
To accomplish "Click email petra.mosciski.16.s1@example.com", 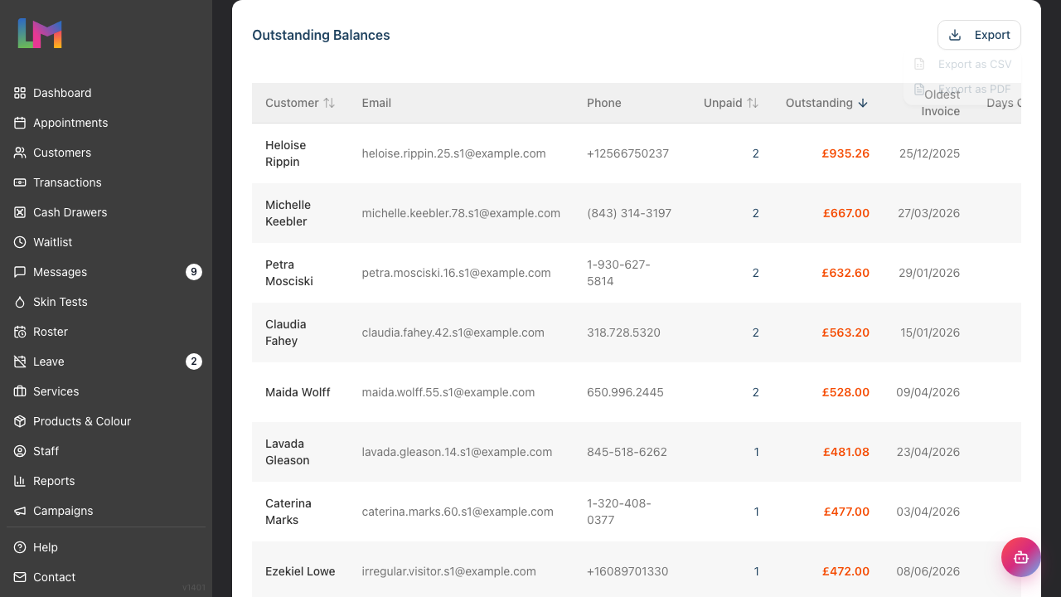I will [x=457, y=273].
